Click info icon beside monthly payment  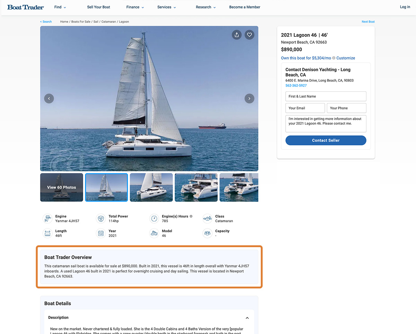click(x=334, y=58)
